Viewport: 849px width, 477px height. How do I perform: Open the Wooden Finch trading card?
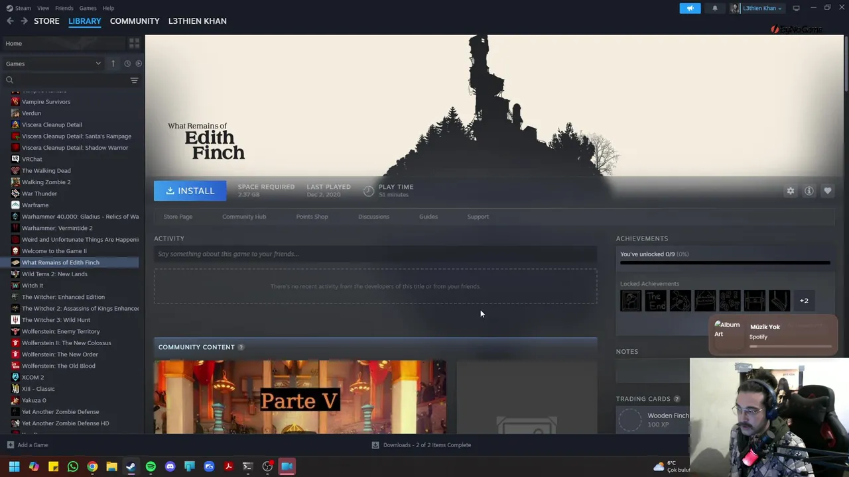click(653, 419)
